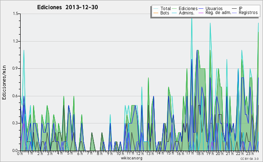Screen dimensions: 263x162
Task: Select the 'Registros' legend entry
Action: point(248,13)
